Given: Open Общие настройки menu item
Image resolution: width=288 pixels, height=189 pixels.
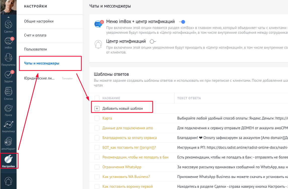Looking at the screenshot, I should point(39,21).
